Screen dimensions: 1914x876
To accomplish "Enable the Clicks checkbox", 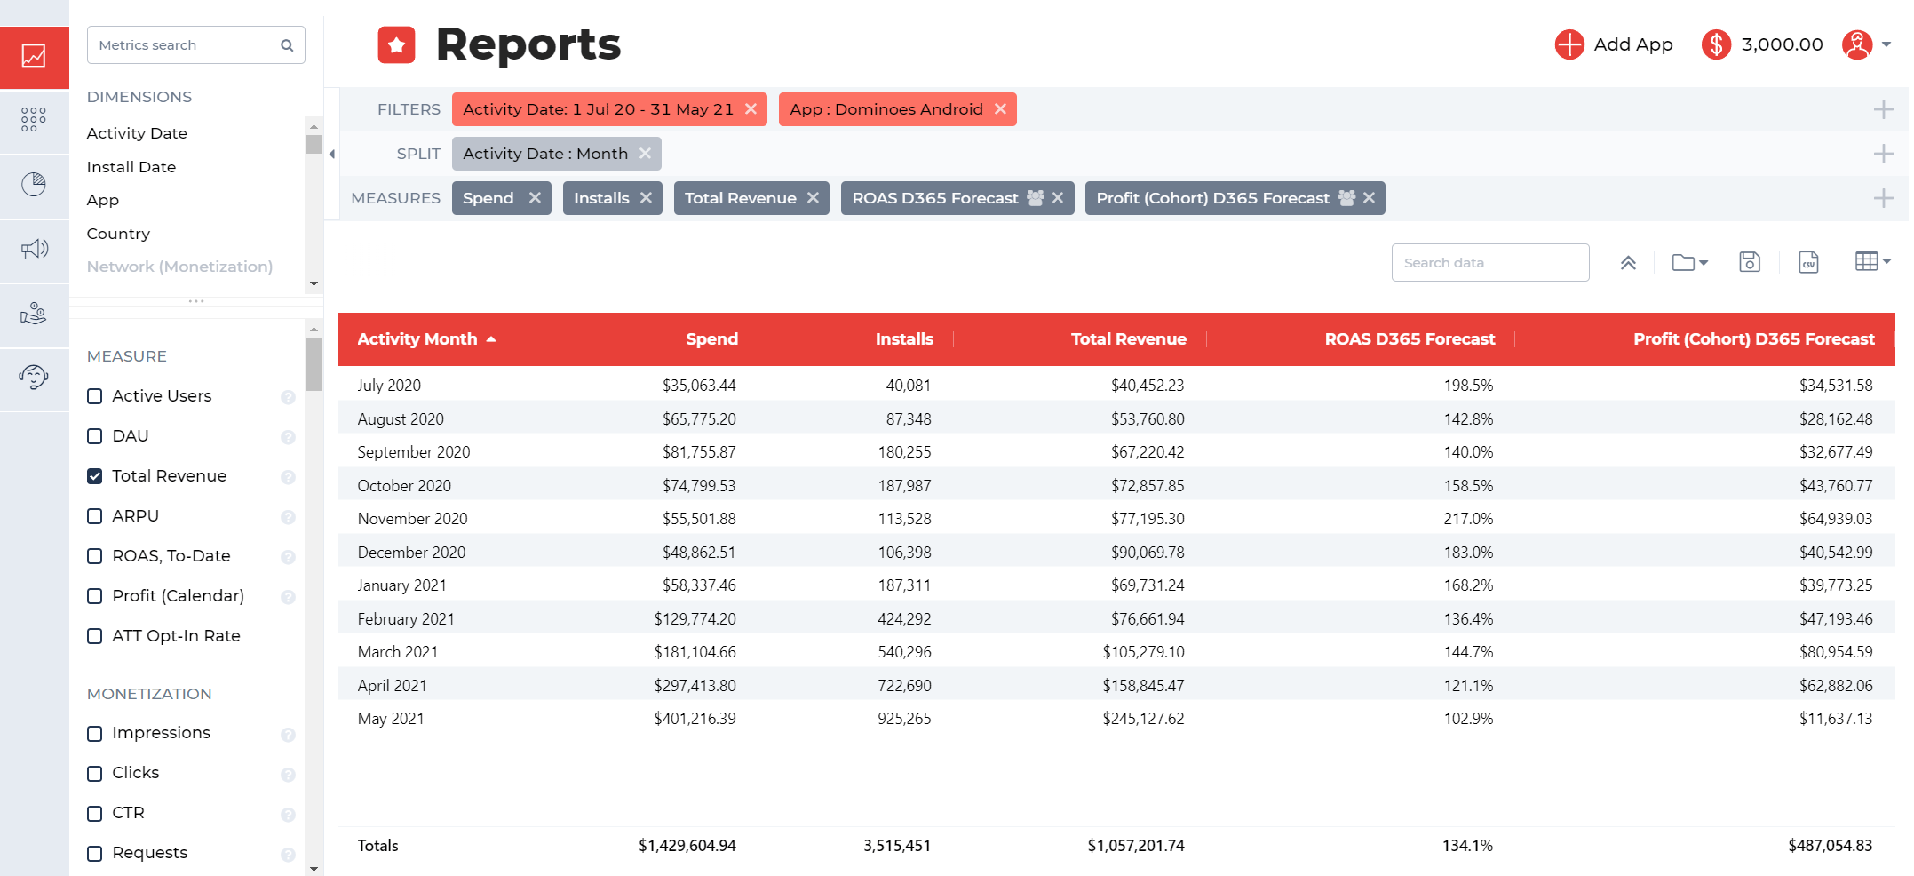I will coord(95,774).
